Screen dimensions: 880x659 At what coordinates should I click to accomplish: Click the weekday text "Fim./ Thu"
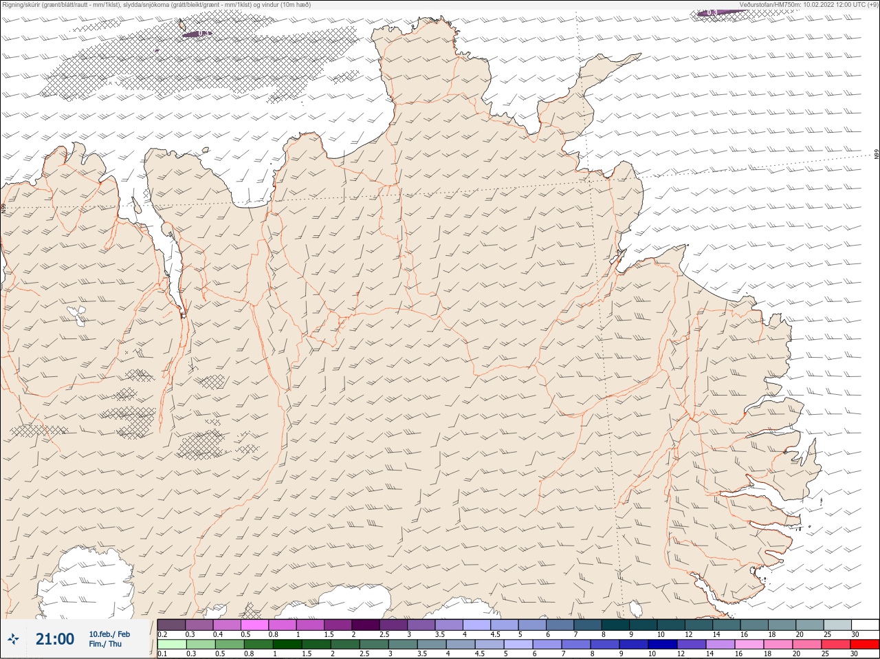(x=105, y=644)
